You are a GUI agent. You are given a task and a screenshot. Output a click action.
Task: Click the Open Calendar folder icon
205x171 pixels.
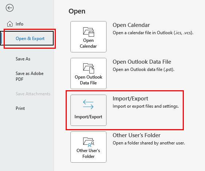[x=89, y=32]
